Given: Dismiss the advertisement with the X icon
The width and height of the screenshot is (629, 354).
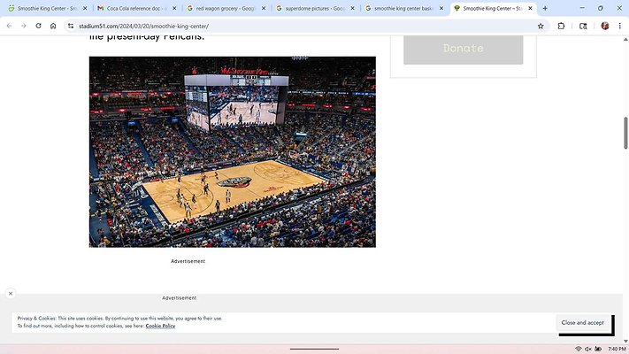Looking at the screenshot, I should tap(11, 293).
